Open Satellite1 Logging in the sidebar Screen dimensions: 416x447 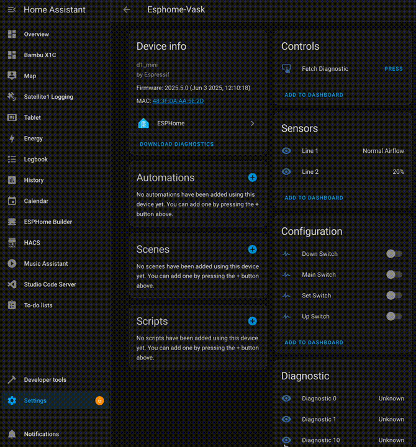point(55,97)
